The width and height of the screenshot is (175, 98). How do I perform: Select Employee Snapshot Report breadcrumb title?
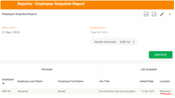click(60, 4)
